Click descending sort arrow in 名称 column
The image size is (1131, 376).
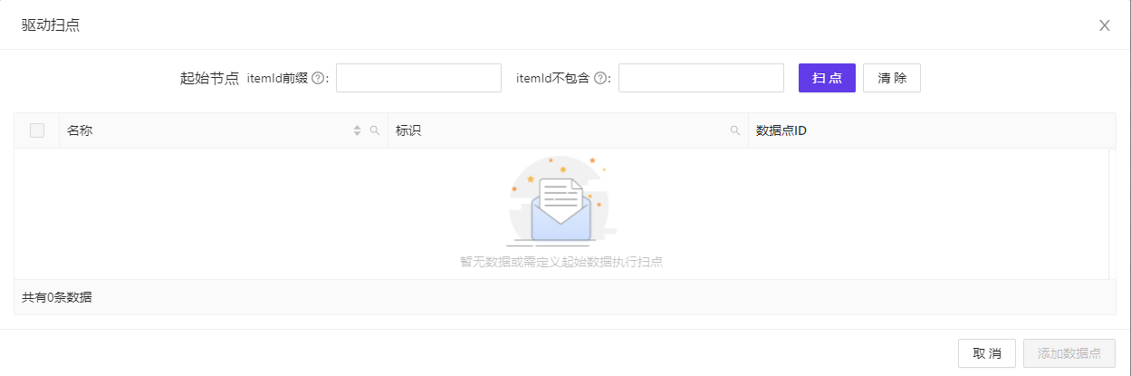[357, 134]
